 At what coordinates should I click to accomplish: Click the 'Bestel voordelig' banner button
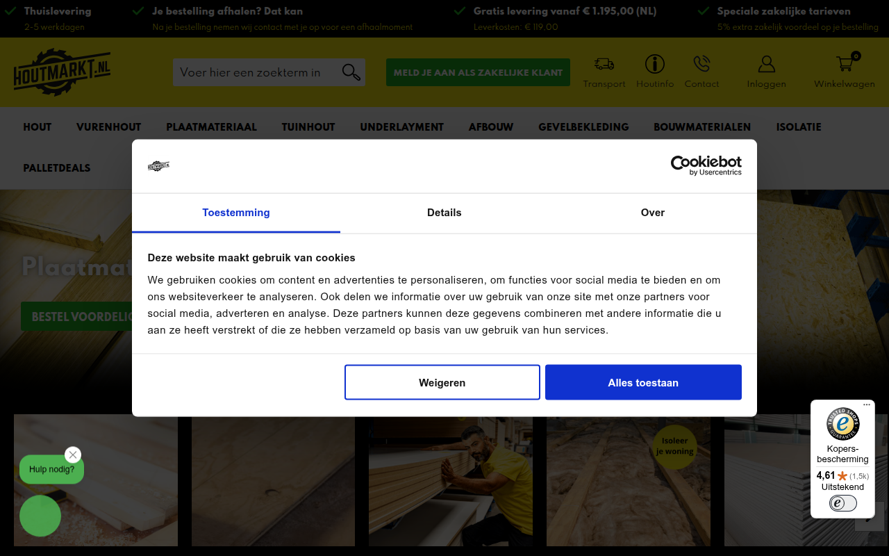click(76, 316)
